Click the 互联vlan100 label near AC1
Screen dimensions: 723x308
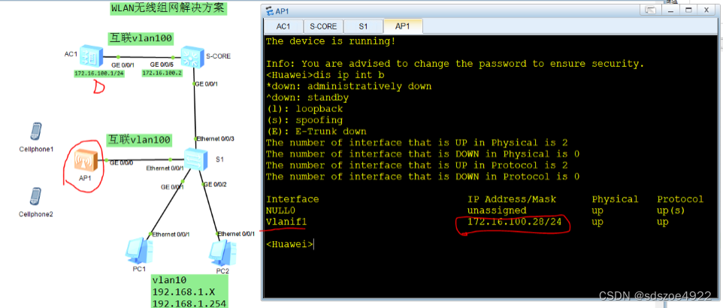pos(141,38)
